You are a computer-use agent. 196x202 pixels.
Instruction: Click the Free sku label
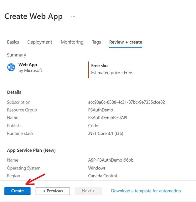(x=99, y=66)
